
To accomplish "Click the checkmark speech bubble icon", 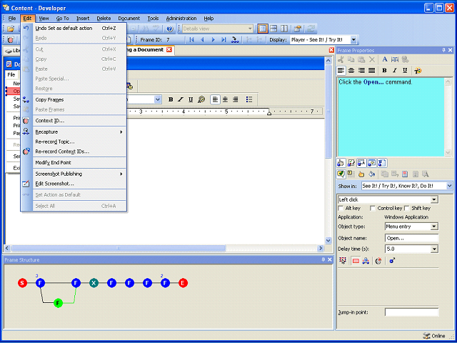I will (341, 174).
